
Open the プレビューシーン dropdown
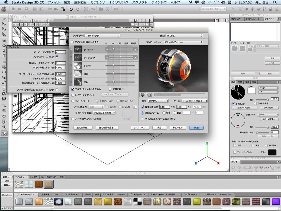pos(183,42)
